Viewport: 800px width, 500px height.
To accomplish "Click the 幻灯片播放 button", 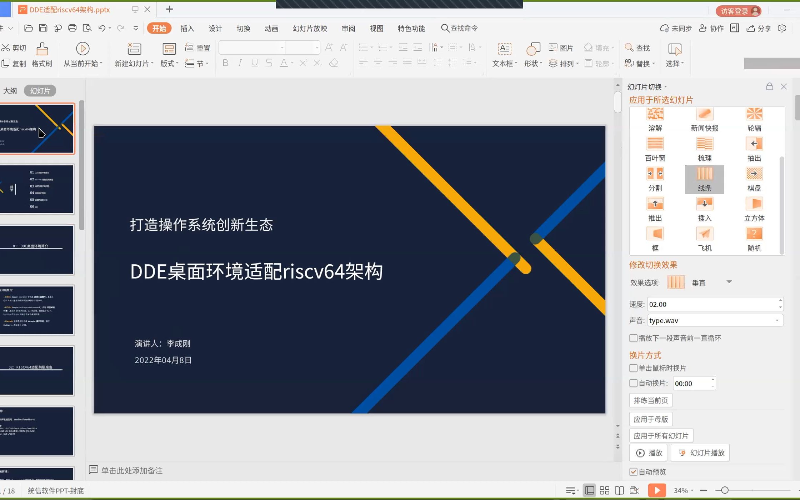I will point(700,453).
